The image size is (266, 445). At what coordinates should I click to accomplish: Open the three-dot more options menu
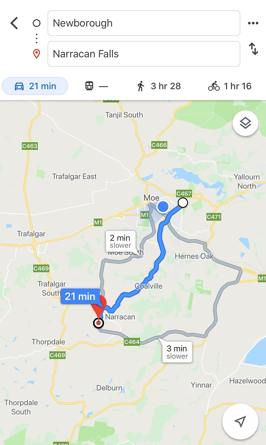coord(253,23)
